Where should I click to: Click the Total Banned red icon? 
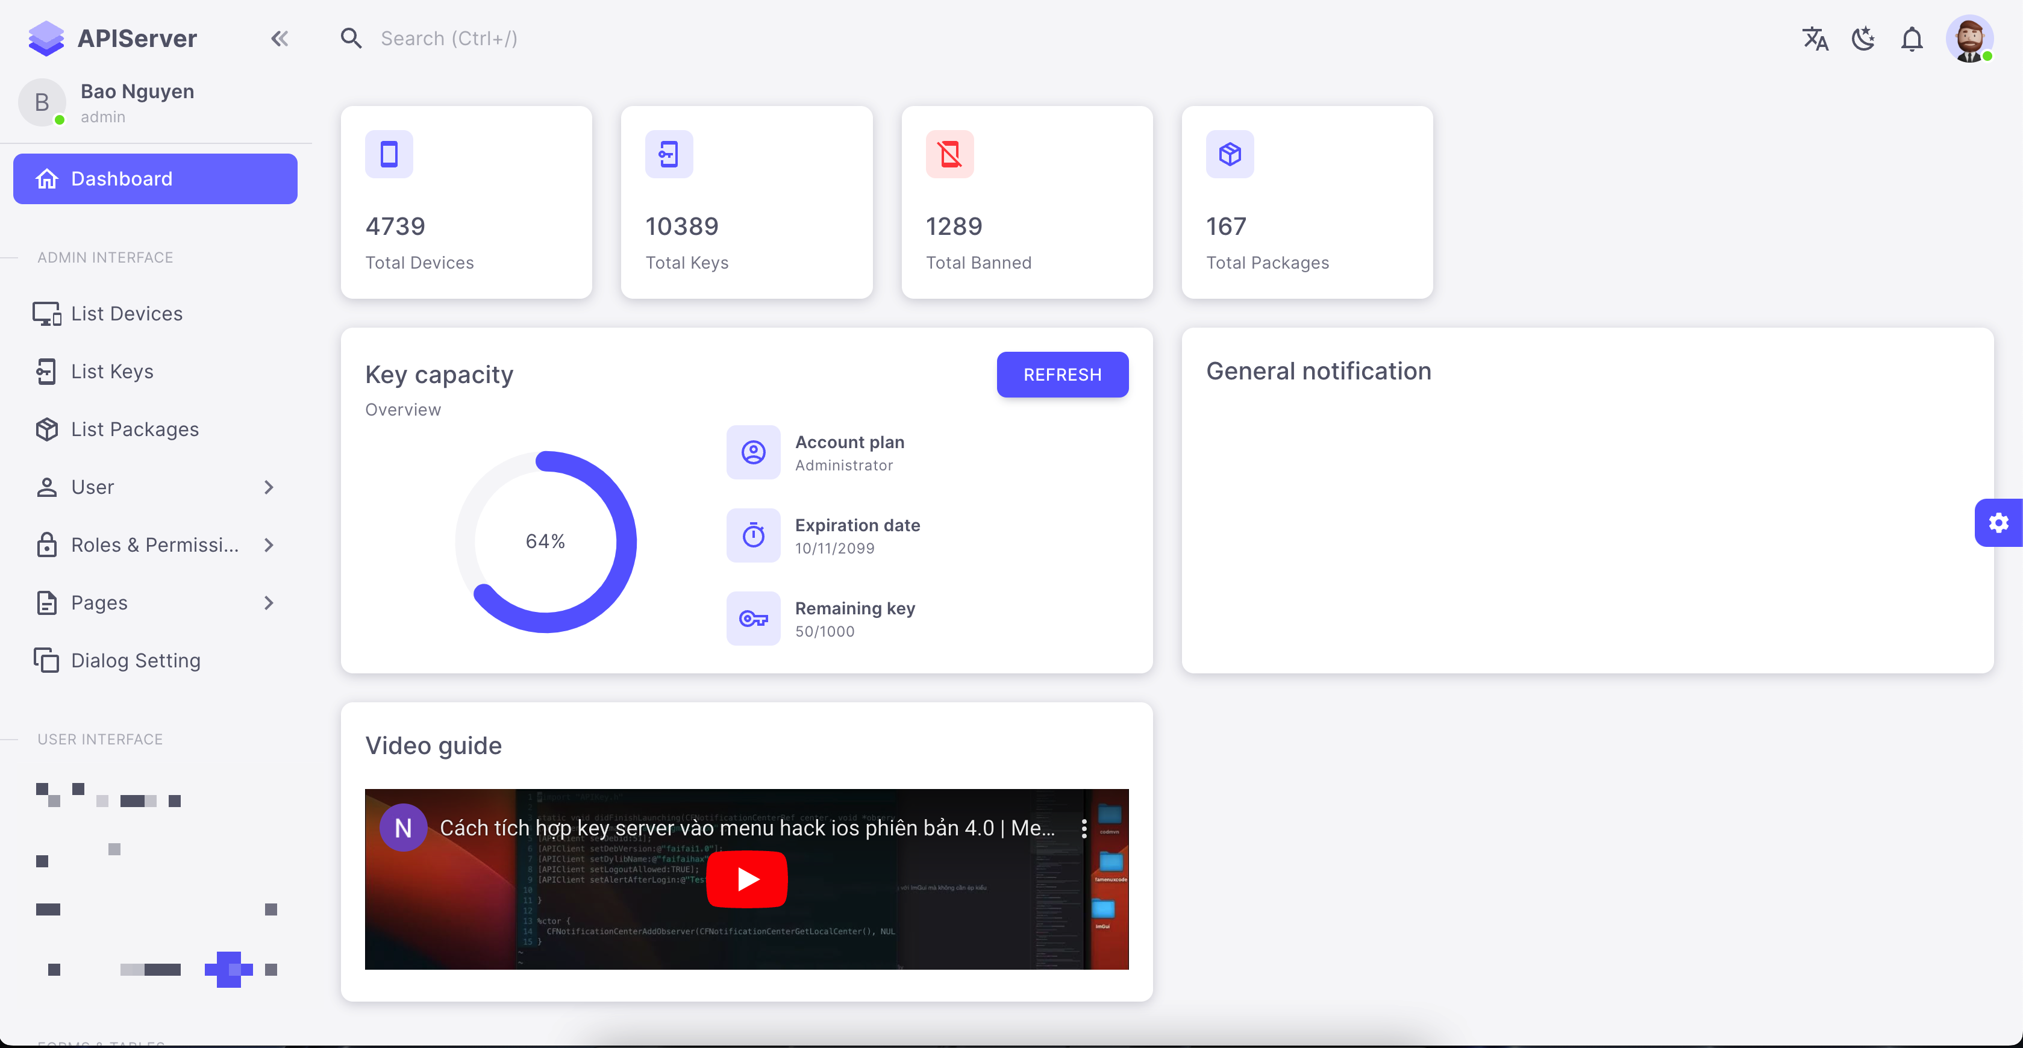click(x=949, y=154)
